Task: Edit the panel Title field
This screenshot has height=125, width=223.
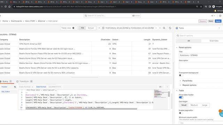Action: click(x=201, y=55)
